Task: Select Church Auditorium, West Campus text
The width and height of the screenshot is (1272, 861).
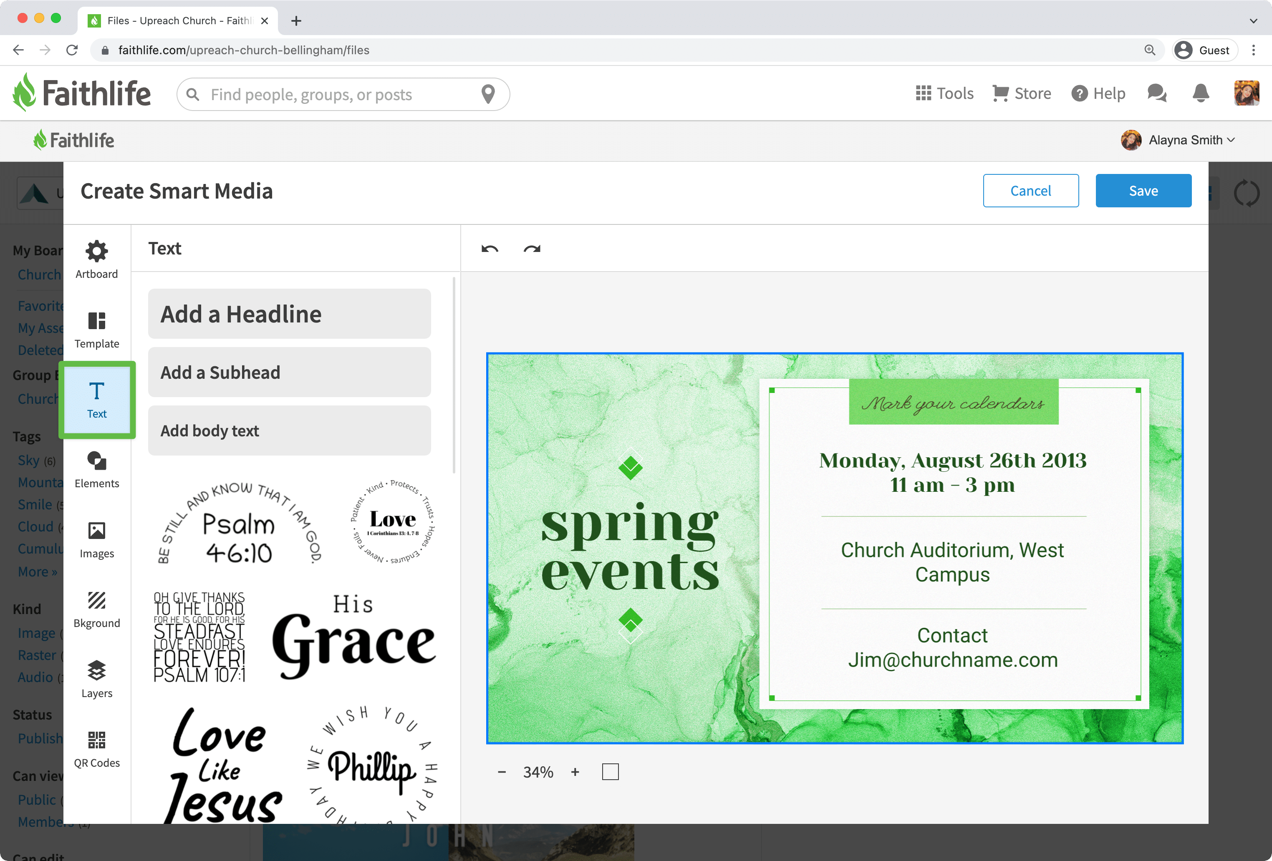Action: click(953, 562)
